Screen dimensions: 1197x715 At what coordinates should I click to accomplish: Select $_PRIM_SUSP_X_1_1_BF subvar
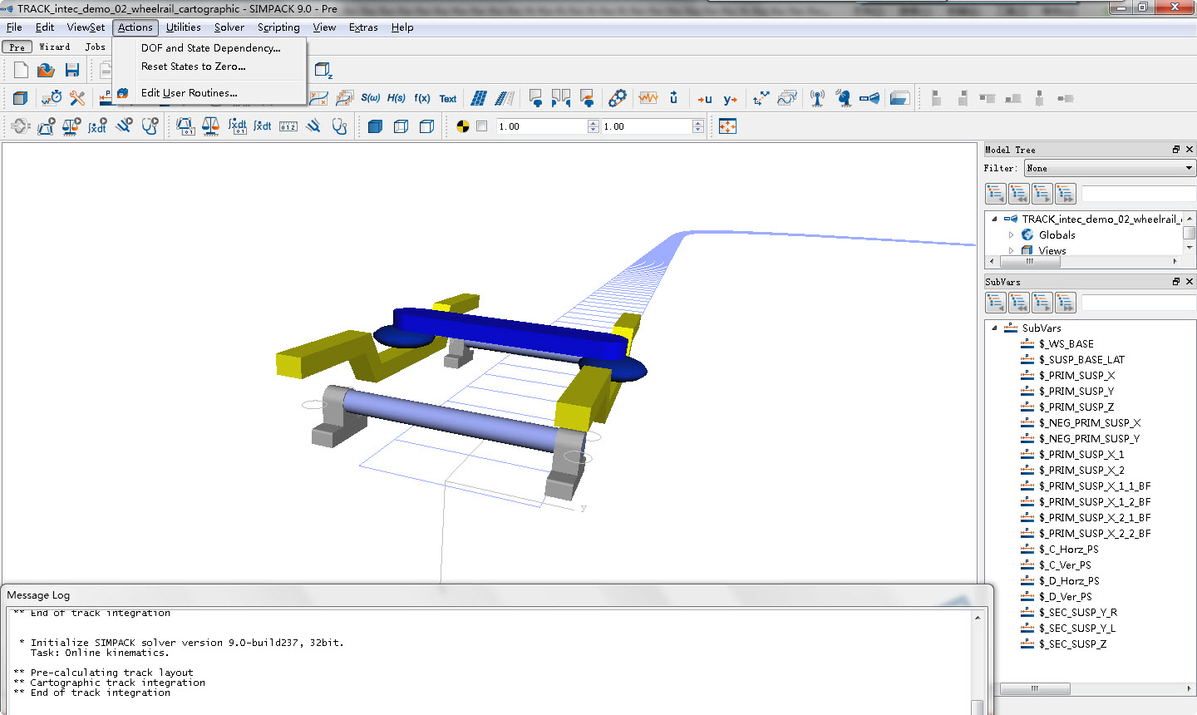click(x=1095, y=486)
